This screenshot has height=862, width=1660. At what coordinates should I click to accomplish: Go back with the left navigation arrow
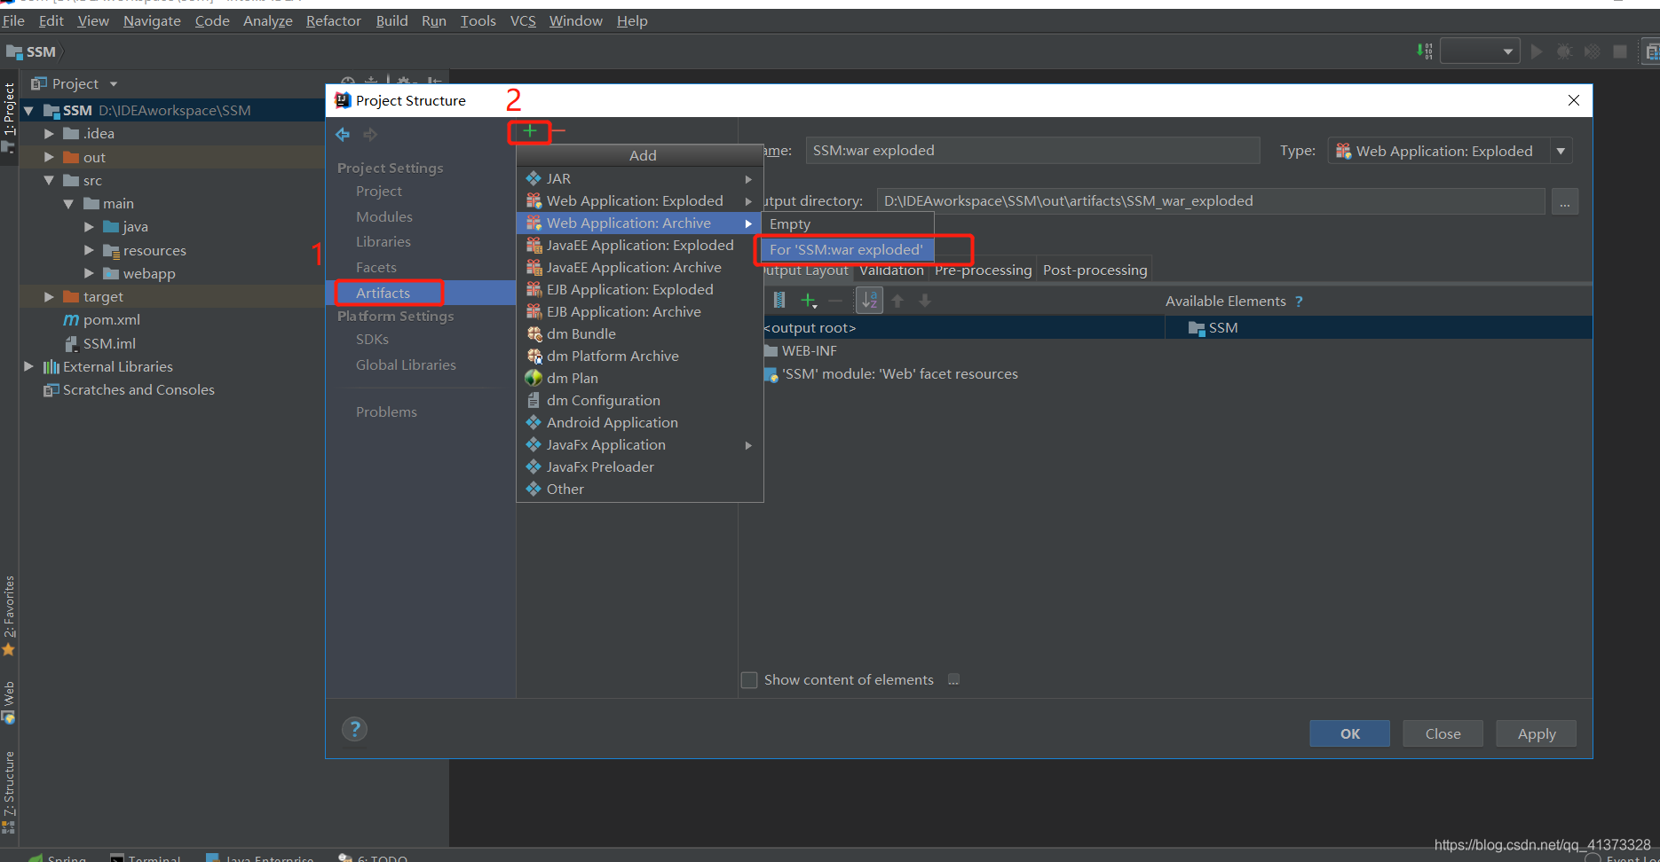(343, 135)
